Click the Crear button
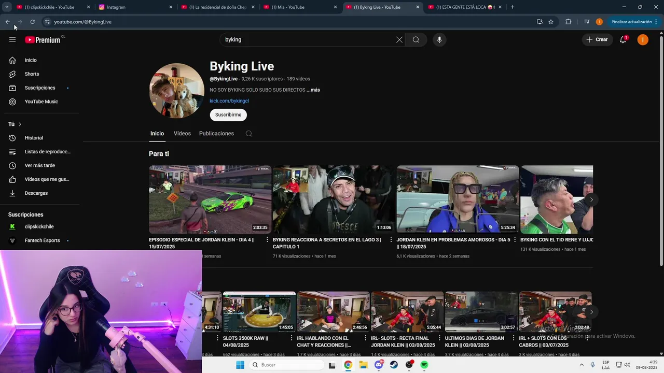The image size is (664, 373). coord(597,39)
